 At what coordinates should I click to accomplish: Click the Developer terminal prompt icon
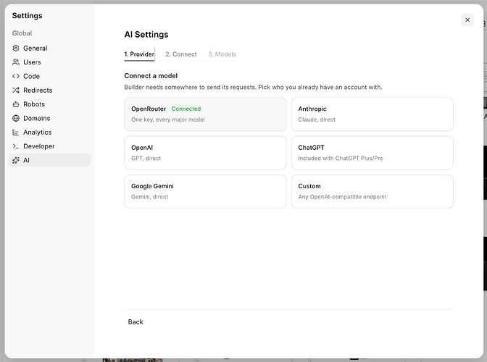tap(16, 146)
